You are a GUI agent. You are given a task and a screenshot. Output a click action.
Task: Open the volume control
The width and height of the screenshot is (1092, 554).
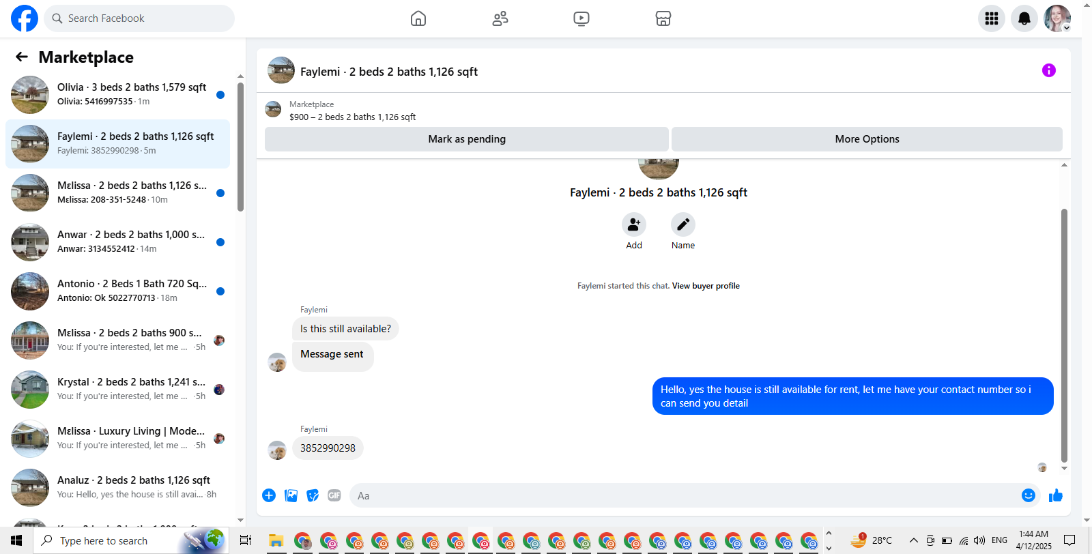click(979, 540)
